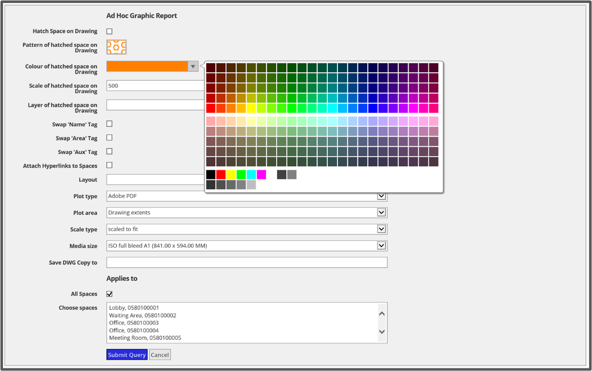Tick the Swap 'Name' Tag checkbox
The width and height of the screenshot is (592, 371).
point(109,124)
